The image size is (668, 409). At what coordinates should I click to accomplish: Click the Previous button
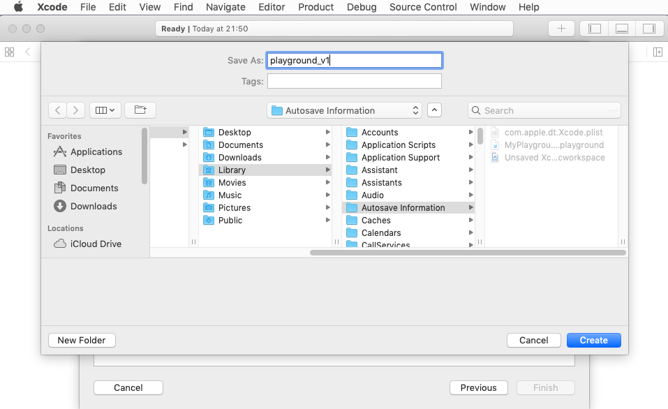[478, 387]
